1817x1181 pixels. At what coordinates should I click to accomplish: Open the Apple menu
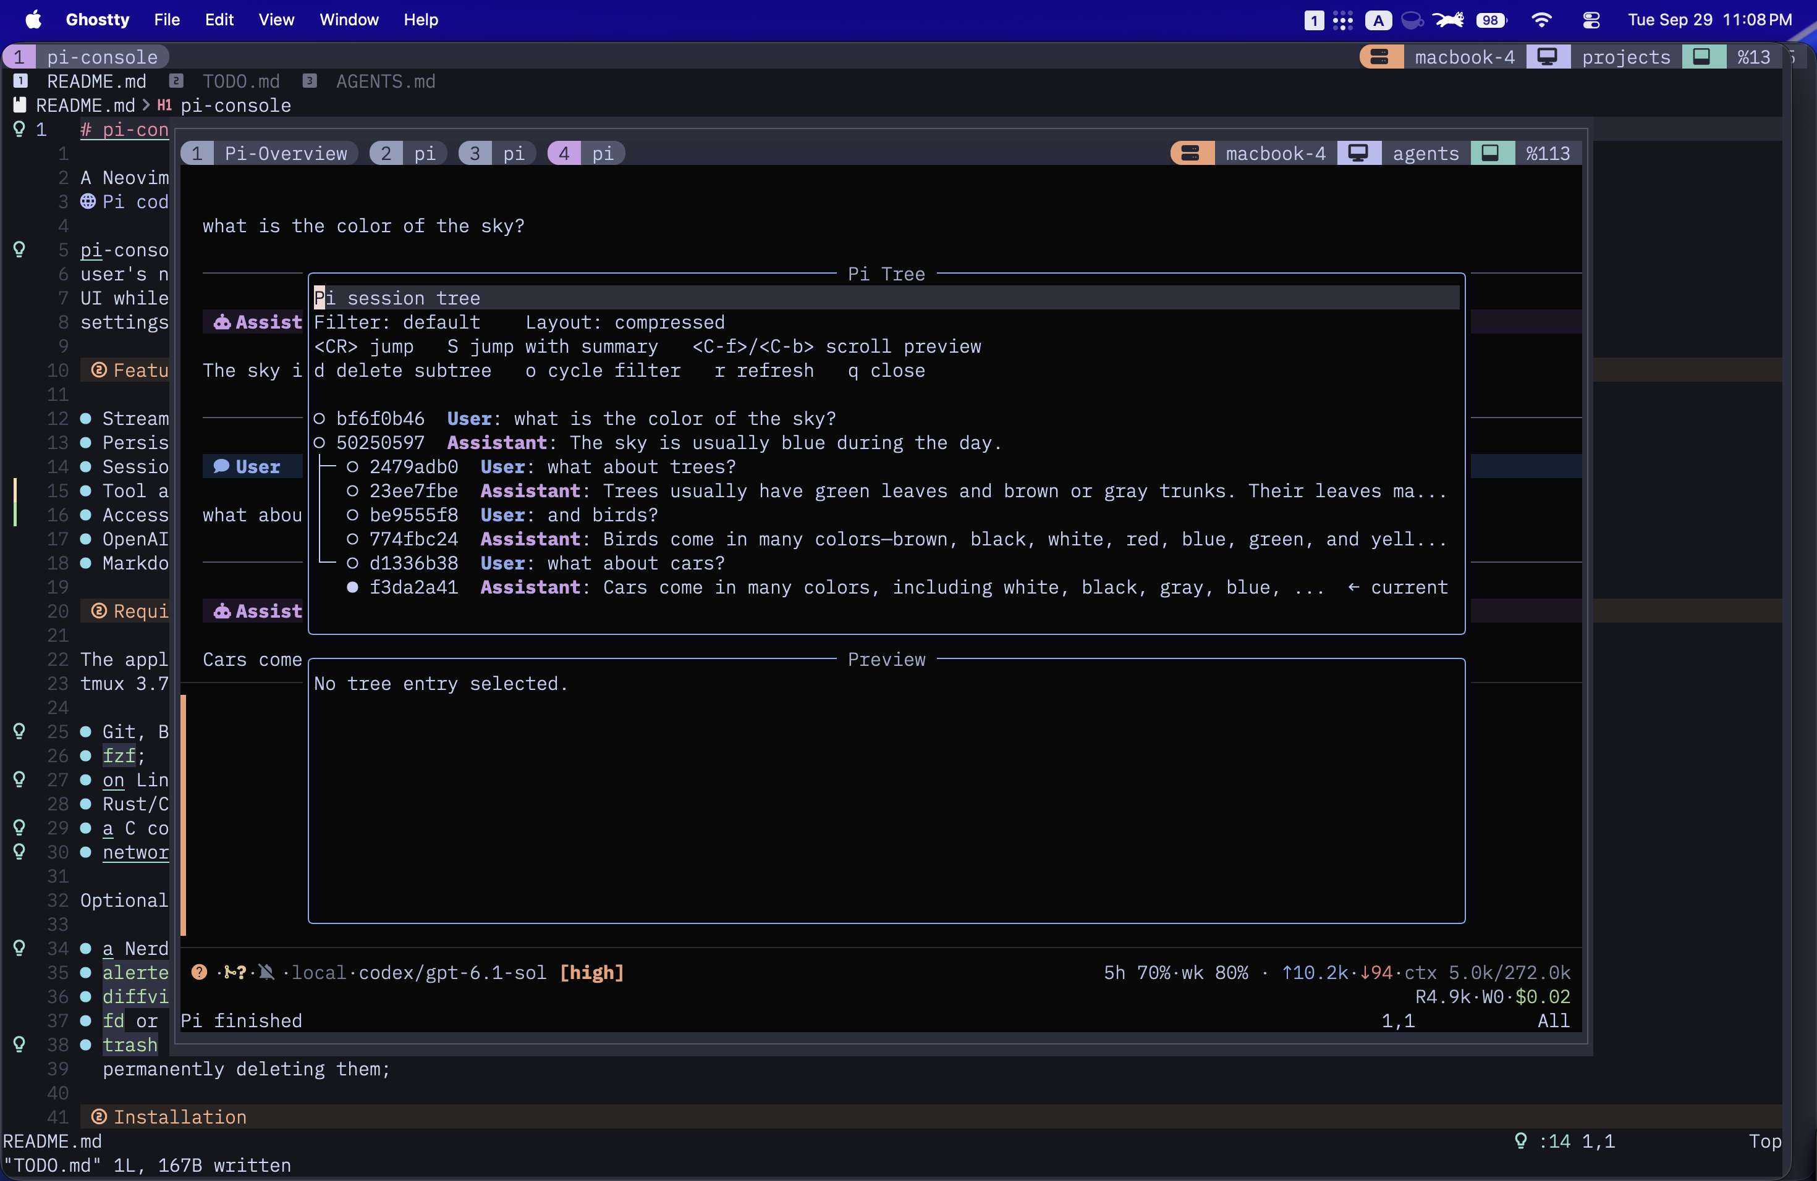click(33, 20)
